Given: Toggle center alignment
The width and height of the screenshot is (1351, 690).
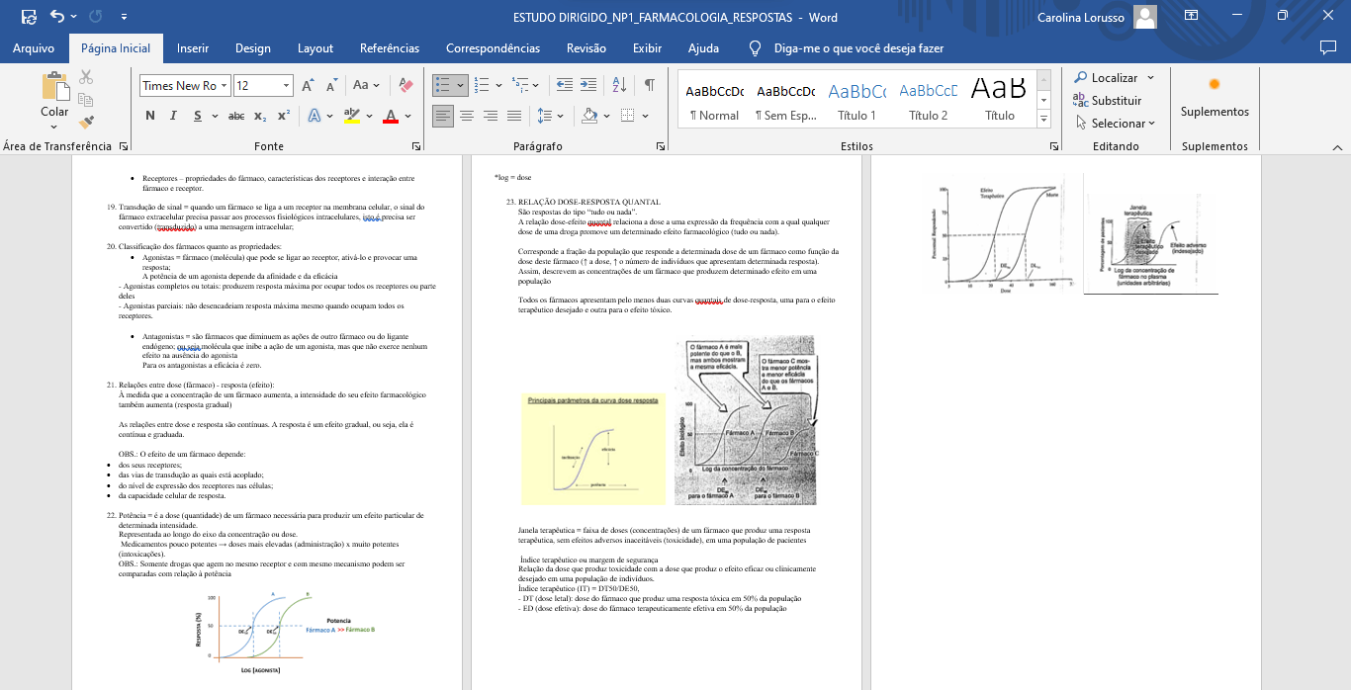Looking at the screenshot, I should [467, 116].
